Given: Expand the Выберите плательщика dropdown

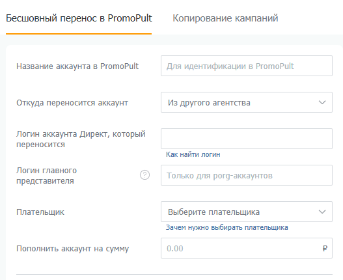Looking at the screenshot, I should pos(247,212).
